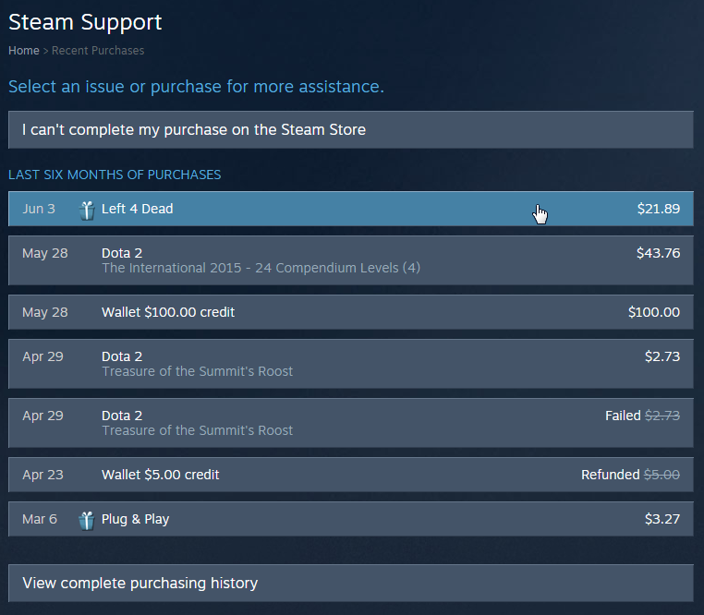The image size is (704, 615).
Task: Click the Last Six Months of Purchases header
Action: [x=115, y=175]
